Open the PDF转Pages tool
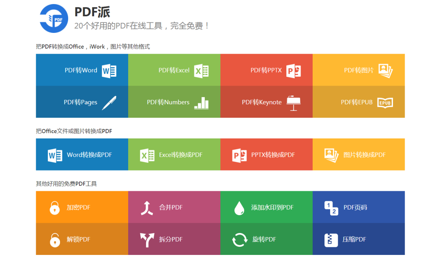The height and width of the screenshot is (259, 438). 82,102
